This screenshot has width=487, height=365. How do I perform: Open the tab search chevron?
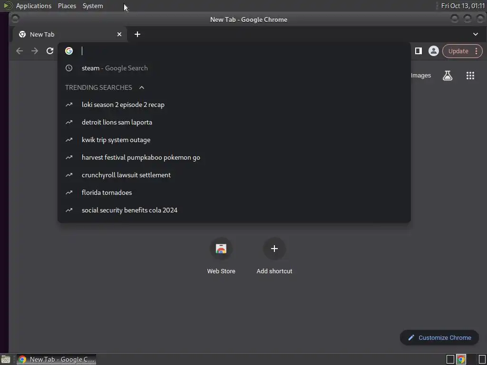pyautogui.click(x=475, y=34)
